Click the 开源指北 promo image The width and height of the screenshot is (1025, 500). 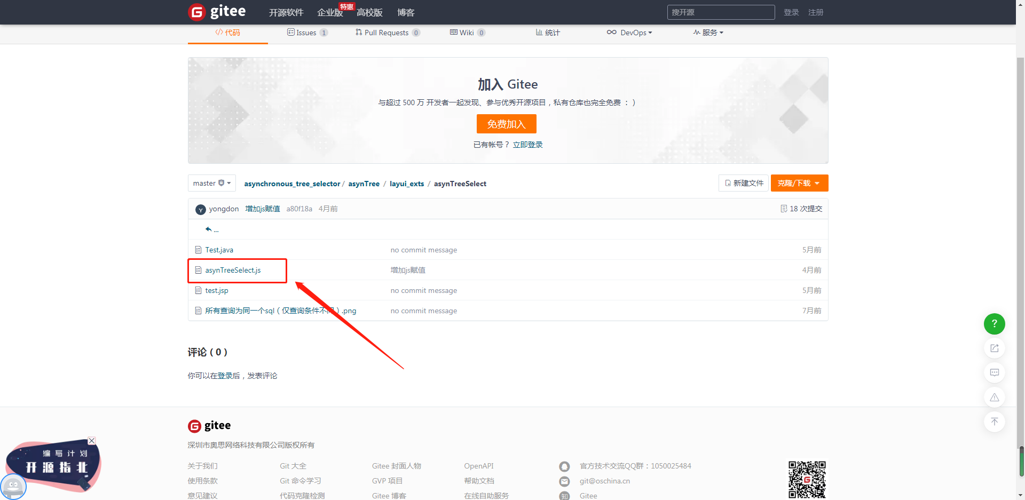coord(52,465)
